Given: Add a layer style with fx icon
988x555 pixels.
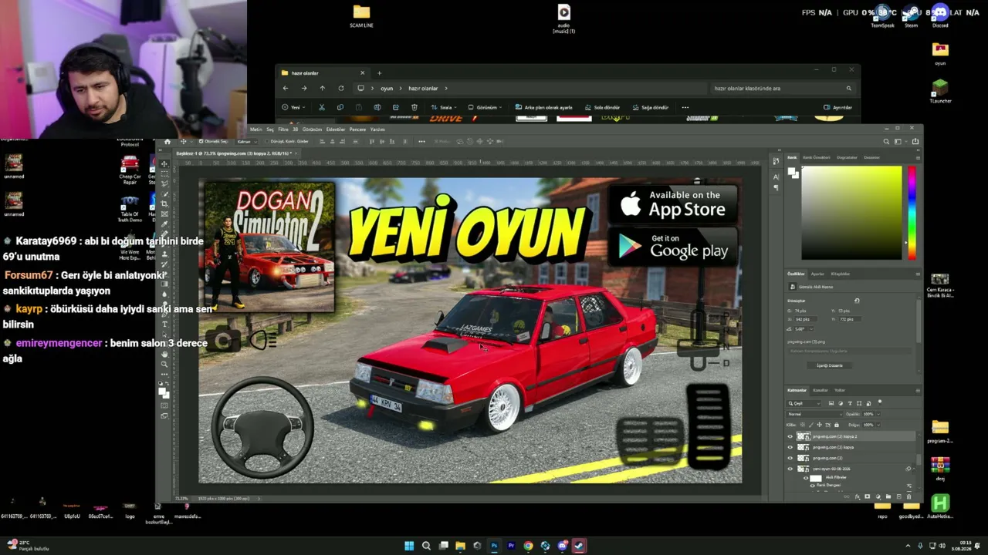Looking at the screenshot, I should click(857, 497).
